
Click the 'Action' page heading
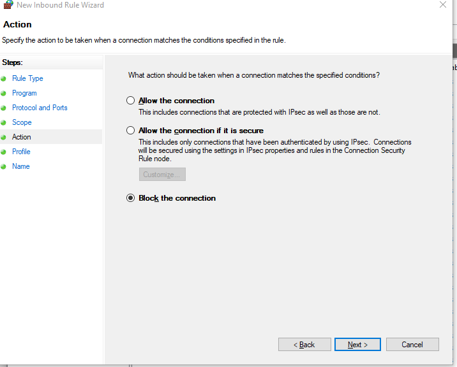point(17,24)
